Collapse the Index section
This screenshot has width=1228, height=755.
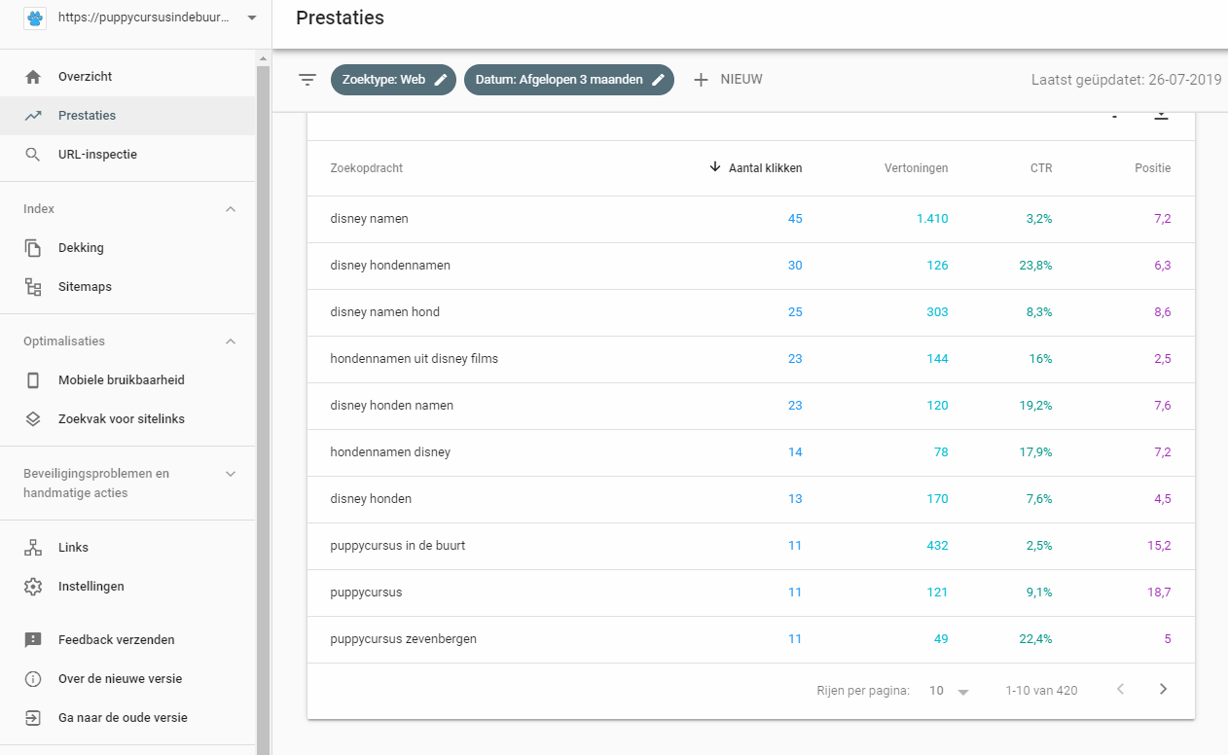(231, 209)
